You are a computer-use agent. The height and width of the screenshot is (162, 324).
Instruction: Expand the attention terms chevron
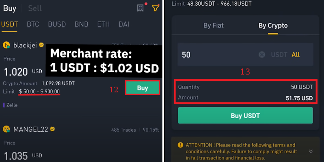(311, 151)
